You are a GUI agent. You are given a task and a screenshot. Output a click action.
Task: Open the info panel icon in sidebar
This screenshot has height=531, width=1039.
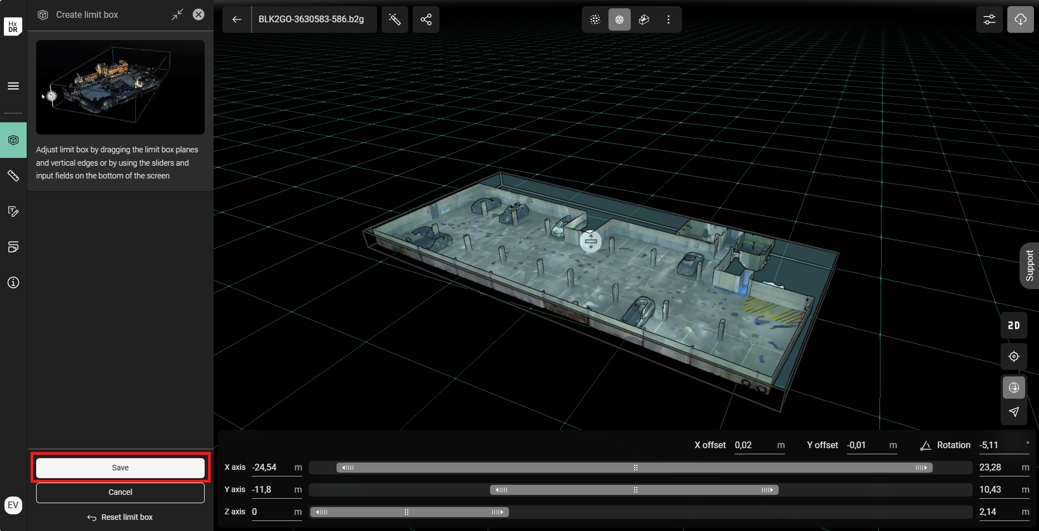click(13, 282)
